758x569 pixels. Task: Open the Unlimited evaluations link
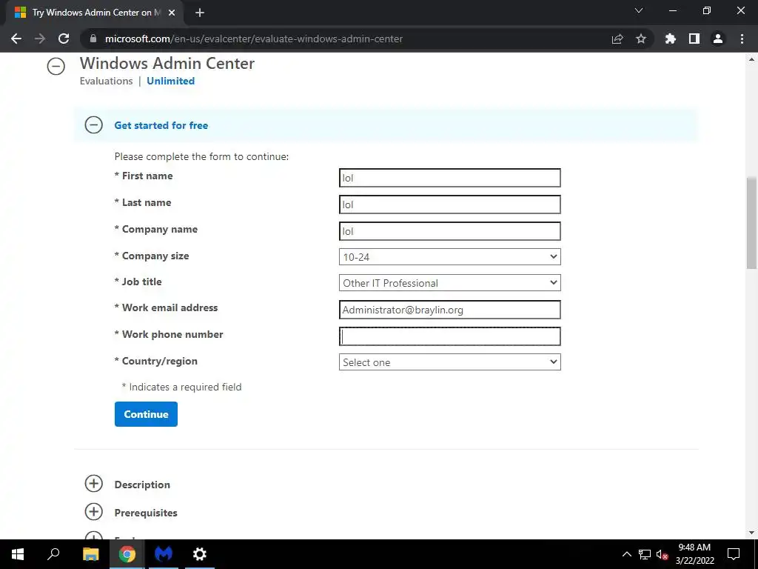click(171, 81)
